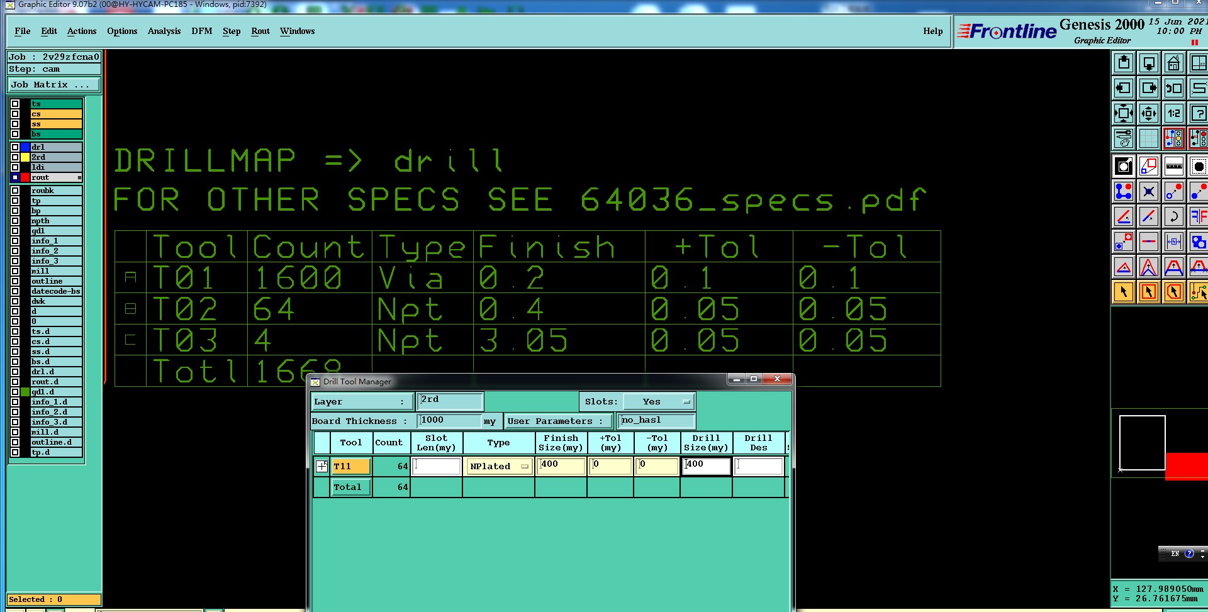Toggle display checkbox for layer drl

[15, 147]
